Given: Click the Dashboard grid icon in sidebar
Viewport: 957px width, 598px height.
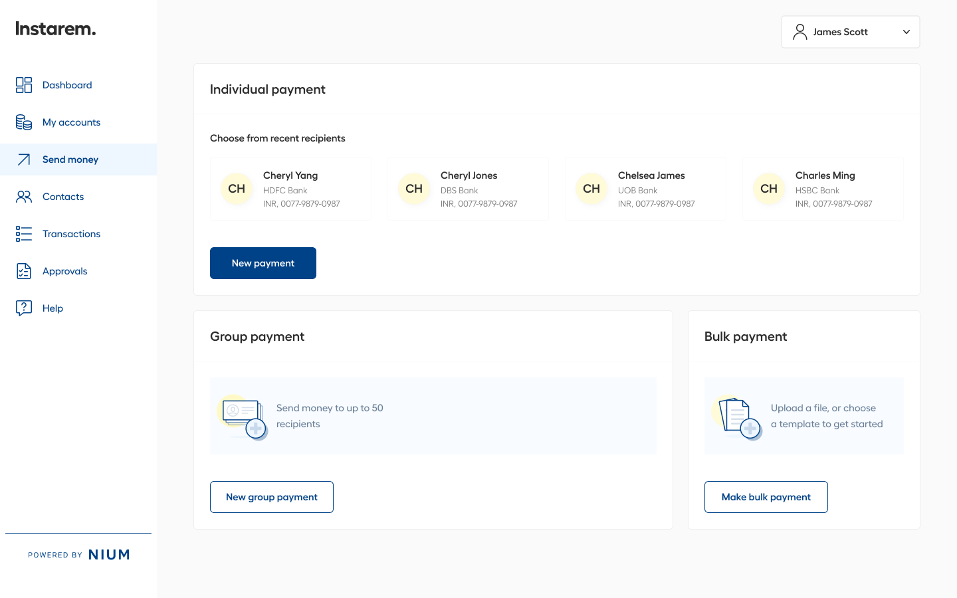Looking at the screenshot, I should 24,85.
